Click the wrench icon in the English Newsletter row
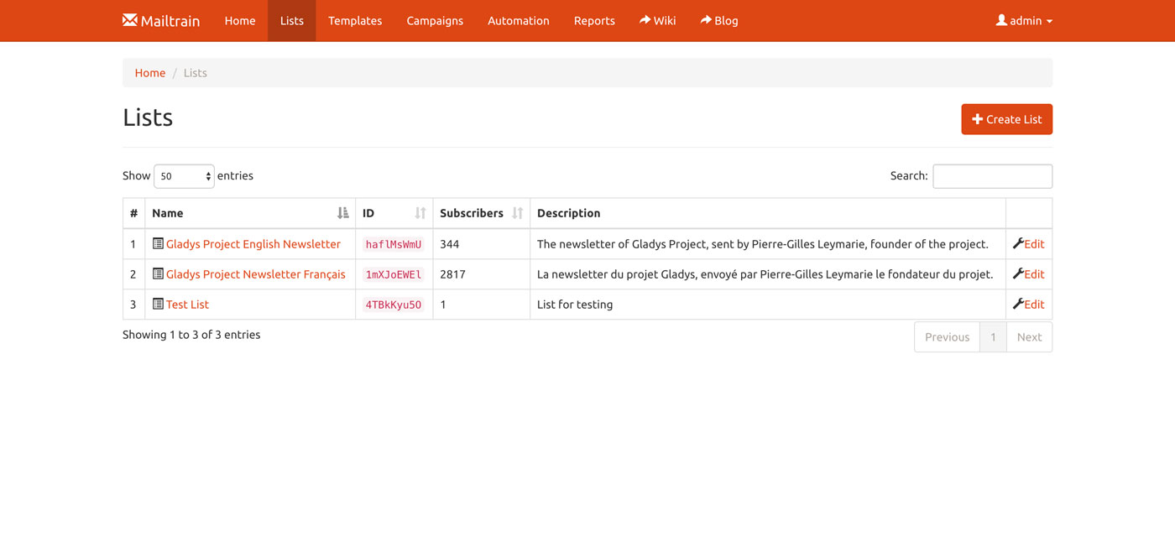Image resolution: width=1175 pixels, height=552 pixels. [1018, 243]
